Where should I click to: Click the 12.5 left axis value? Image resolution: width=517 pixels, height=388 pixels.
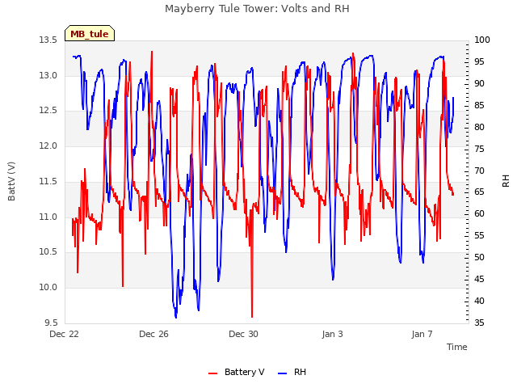[x=48, y=111]
